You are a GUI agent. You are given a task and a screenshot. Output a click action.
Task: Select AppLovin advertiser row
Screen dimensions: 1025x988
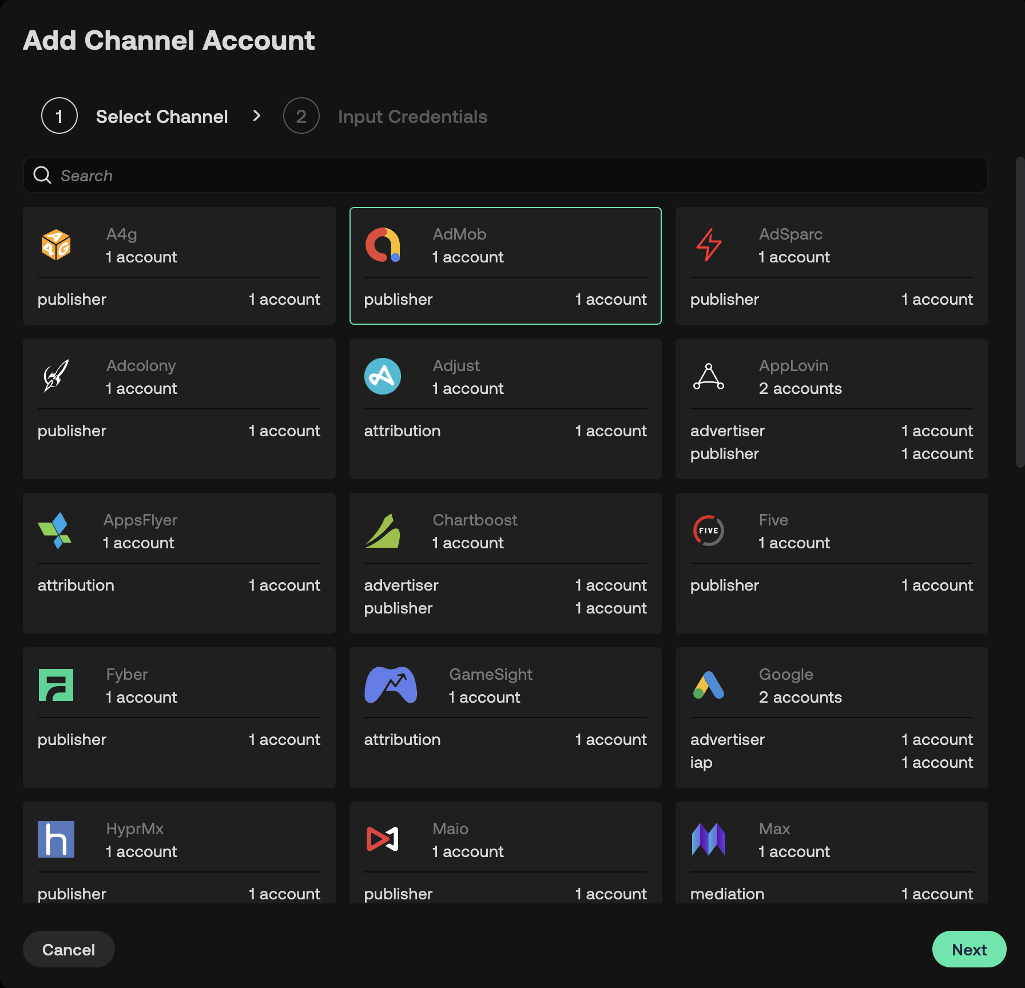point(832,431)
